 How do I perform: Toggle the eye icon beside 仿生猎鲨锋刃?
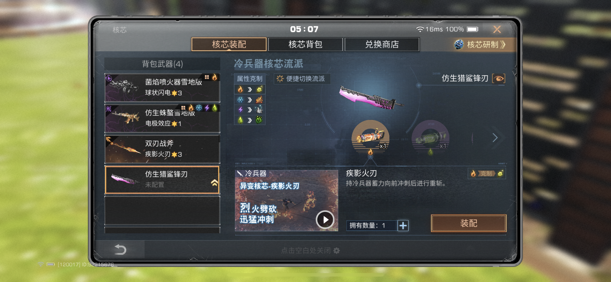point(499,78)
